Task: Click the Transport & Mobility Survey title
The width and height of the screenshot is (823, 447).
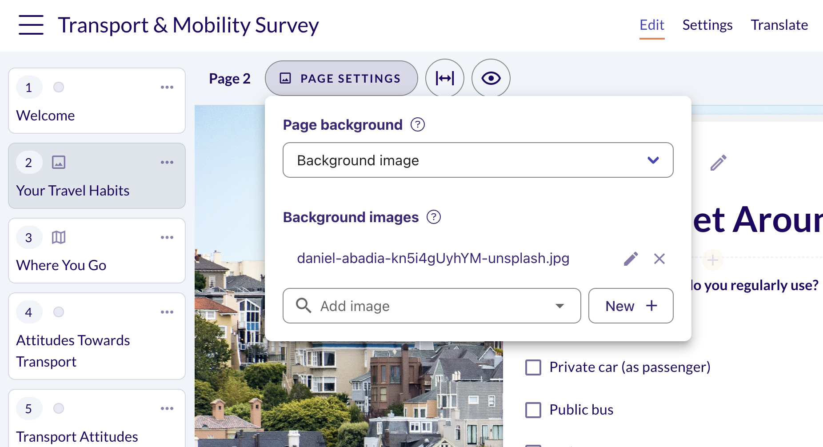Action: (188, 25)
